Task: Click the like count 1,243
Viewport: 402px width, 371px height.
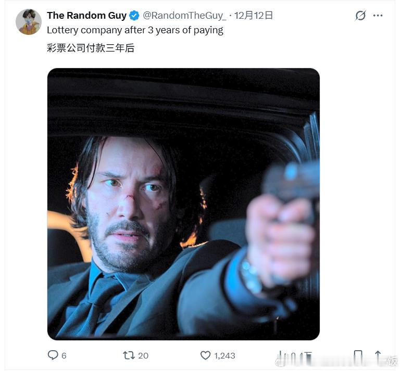Action: pyautogui.click(x=224, y=356)
